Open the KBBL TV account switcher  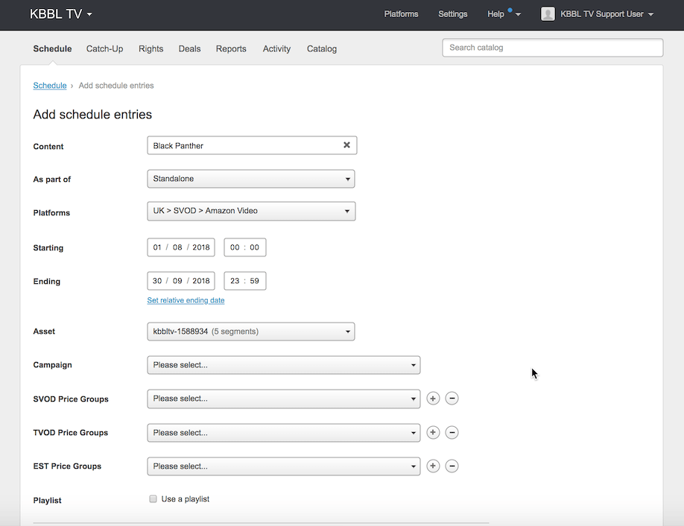61,14
